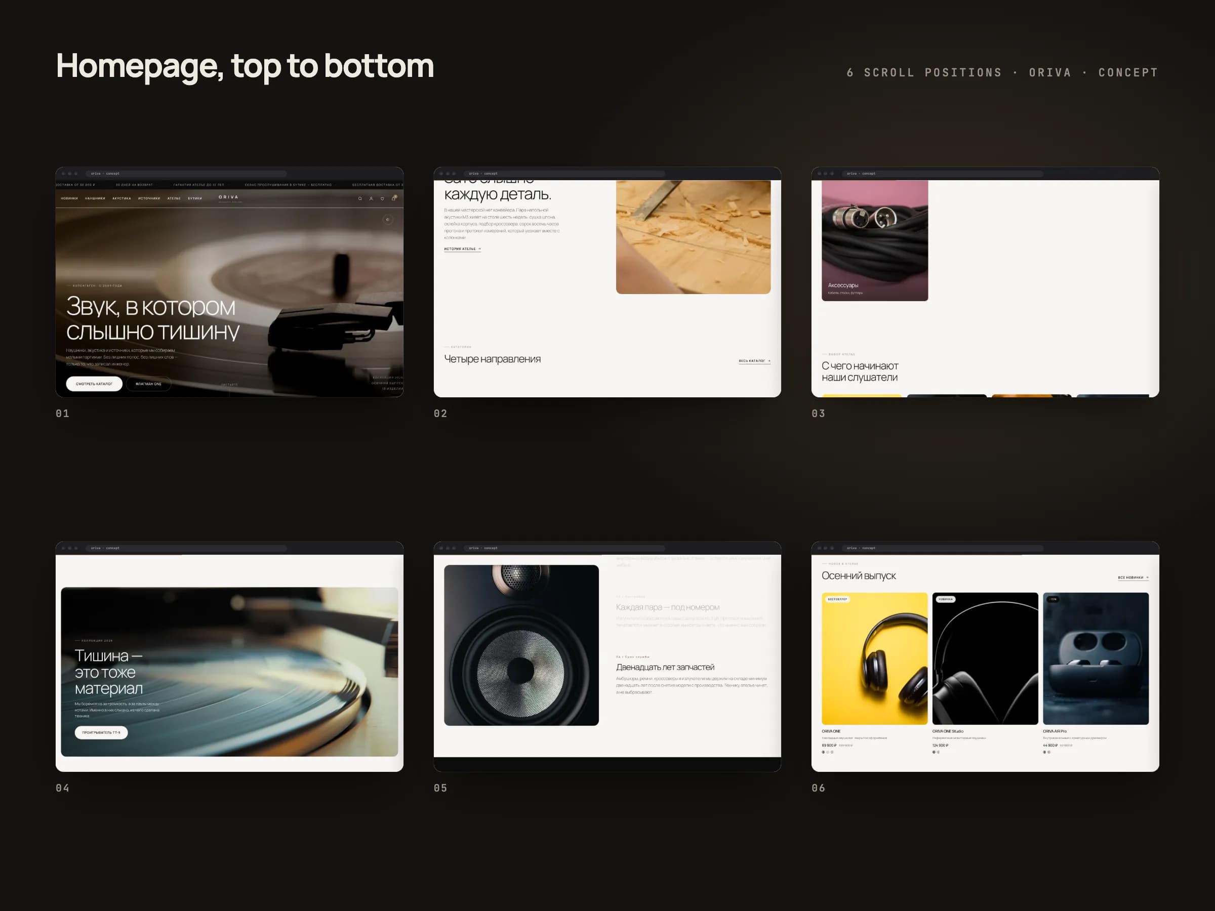Open the ORIVA ONE Studio product image

(x=985, y=658)
